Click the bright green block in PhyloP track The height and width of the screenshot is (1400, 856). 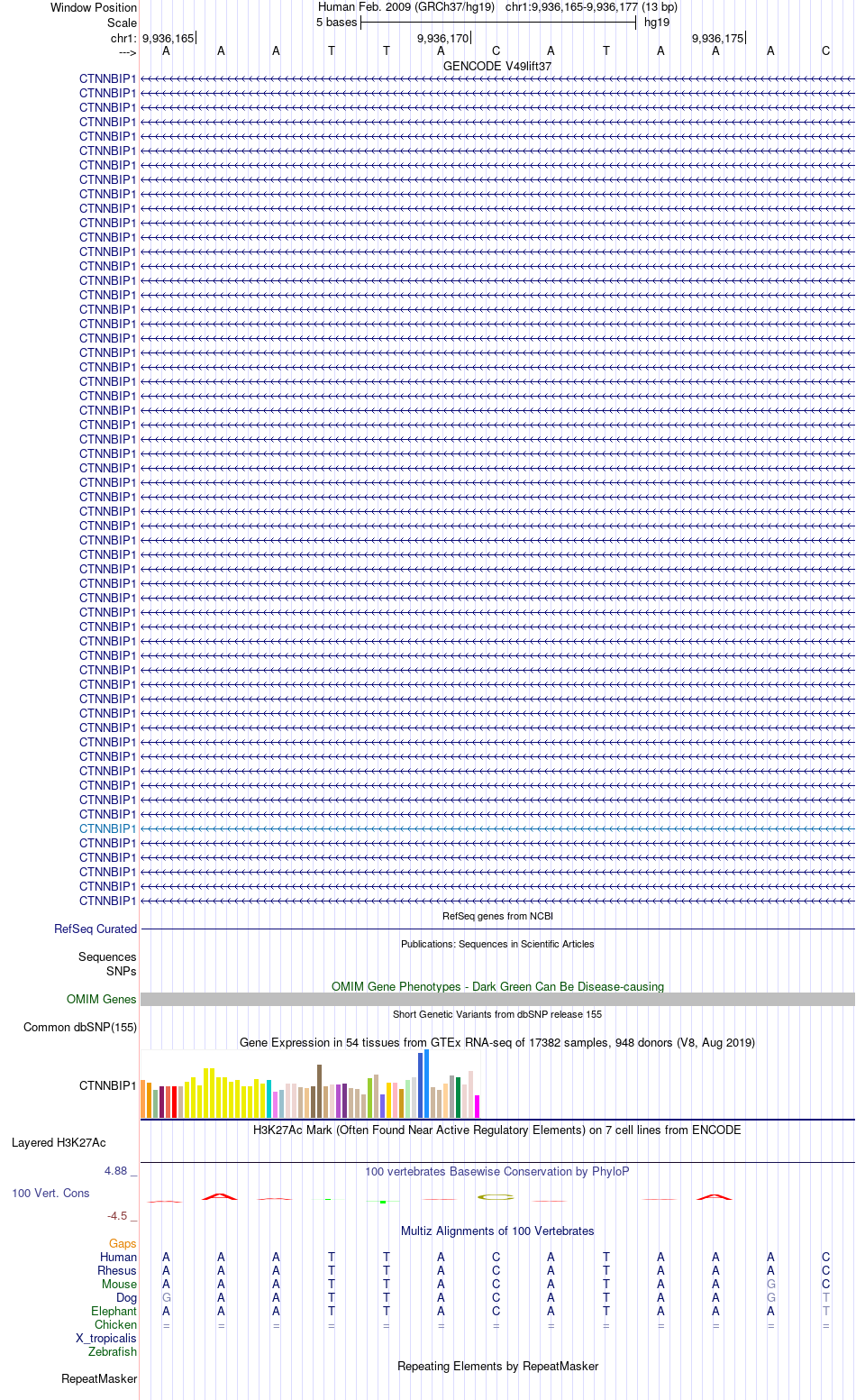coord(383,1202)
